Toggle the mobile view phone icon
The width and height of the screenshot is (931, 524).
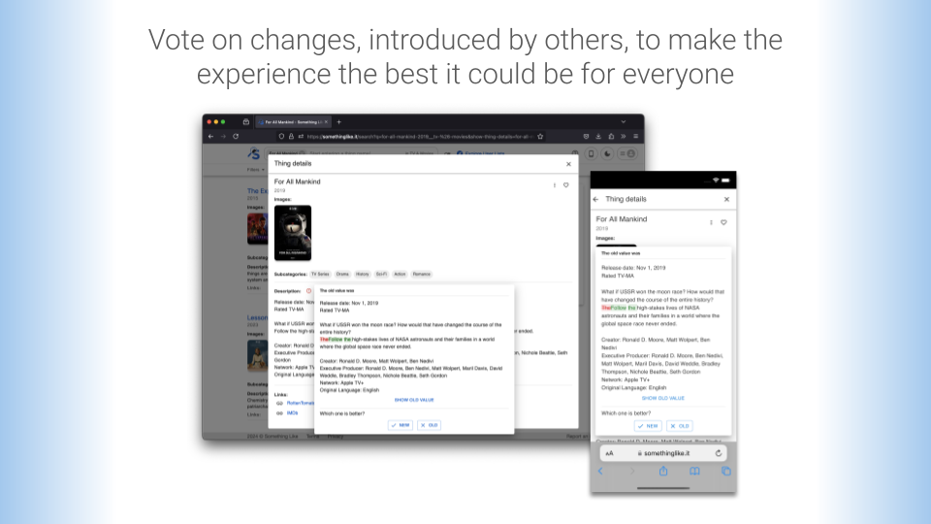[592, 154]
